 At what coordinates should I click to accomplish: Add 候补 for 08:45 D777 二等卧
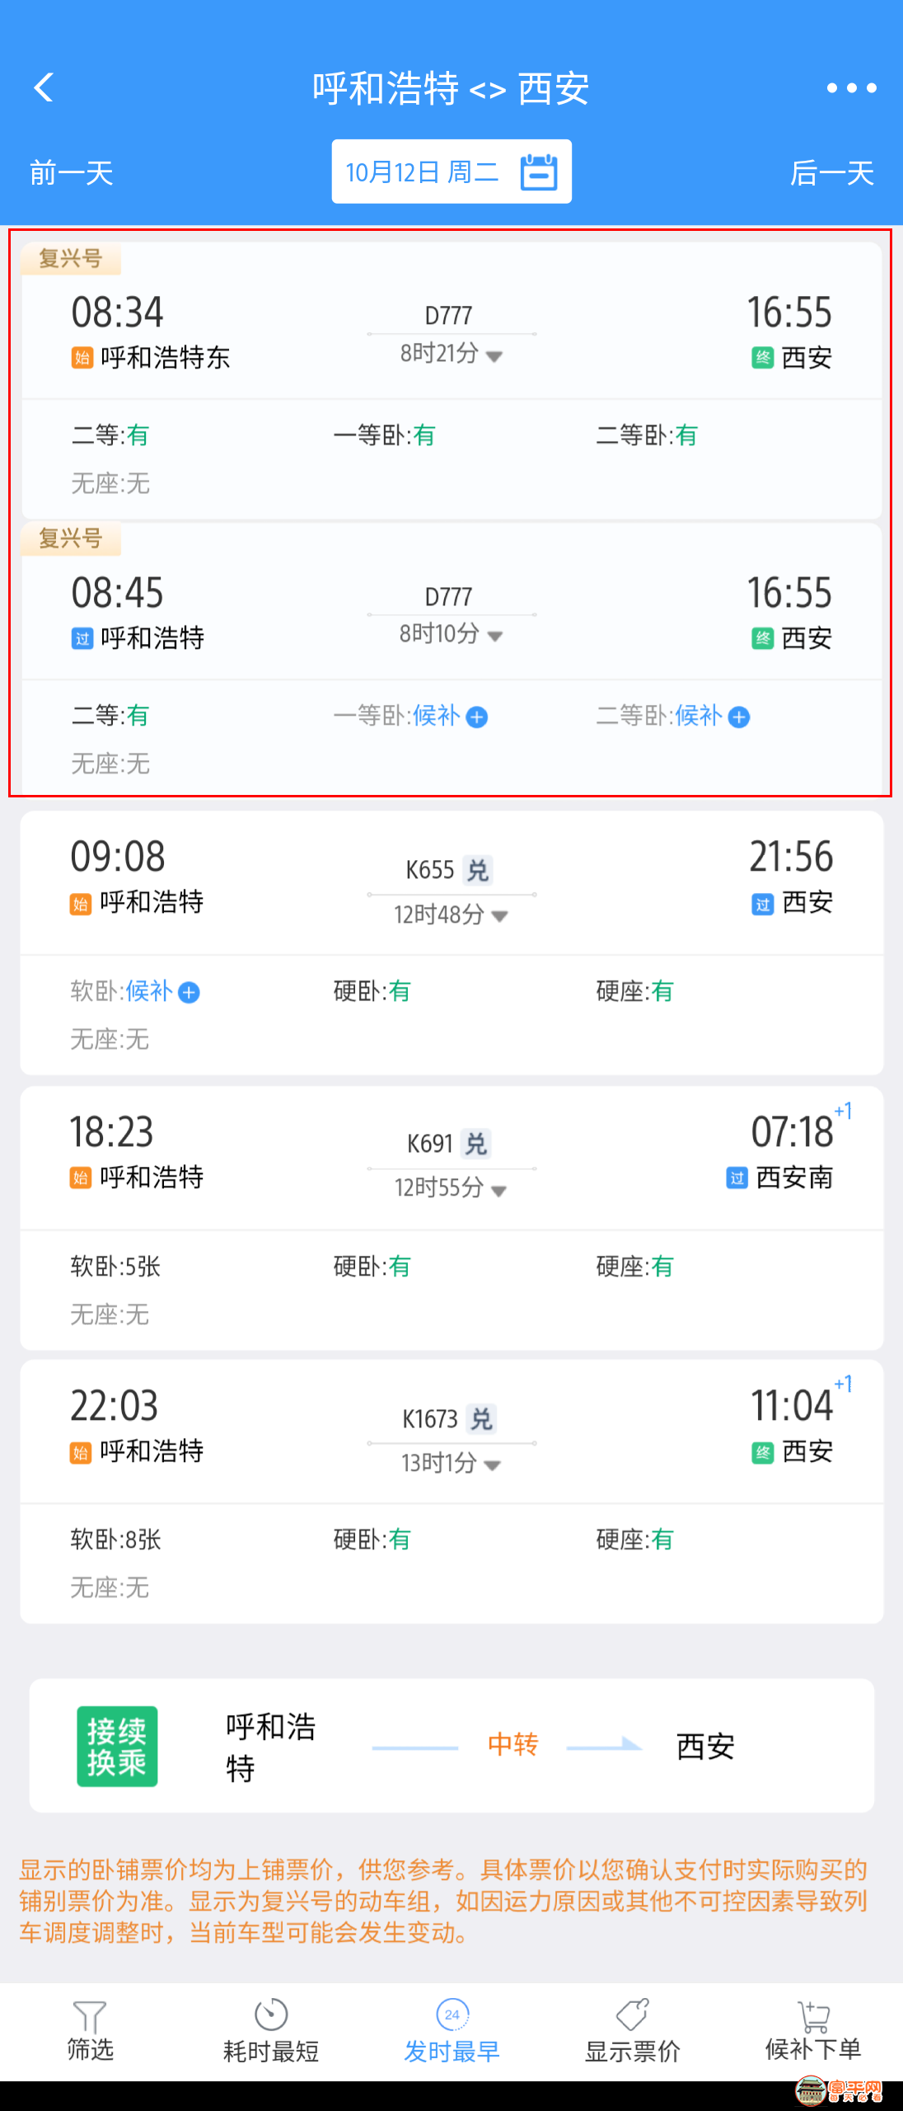tap(739, 717)
